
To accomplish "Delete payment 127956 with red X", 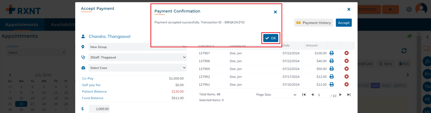I will pos(346,61).
